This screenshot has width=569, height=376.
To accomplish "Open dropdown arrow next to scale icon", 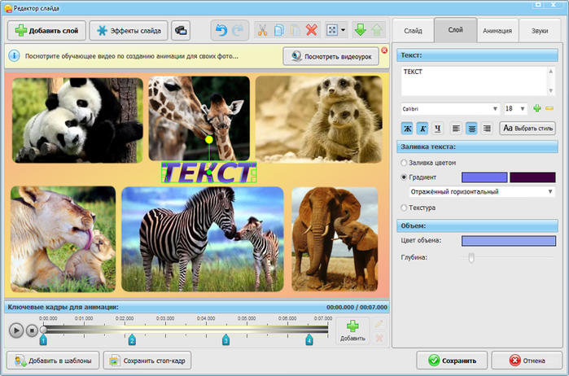I will [x=343, y=30].
